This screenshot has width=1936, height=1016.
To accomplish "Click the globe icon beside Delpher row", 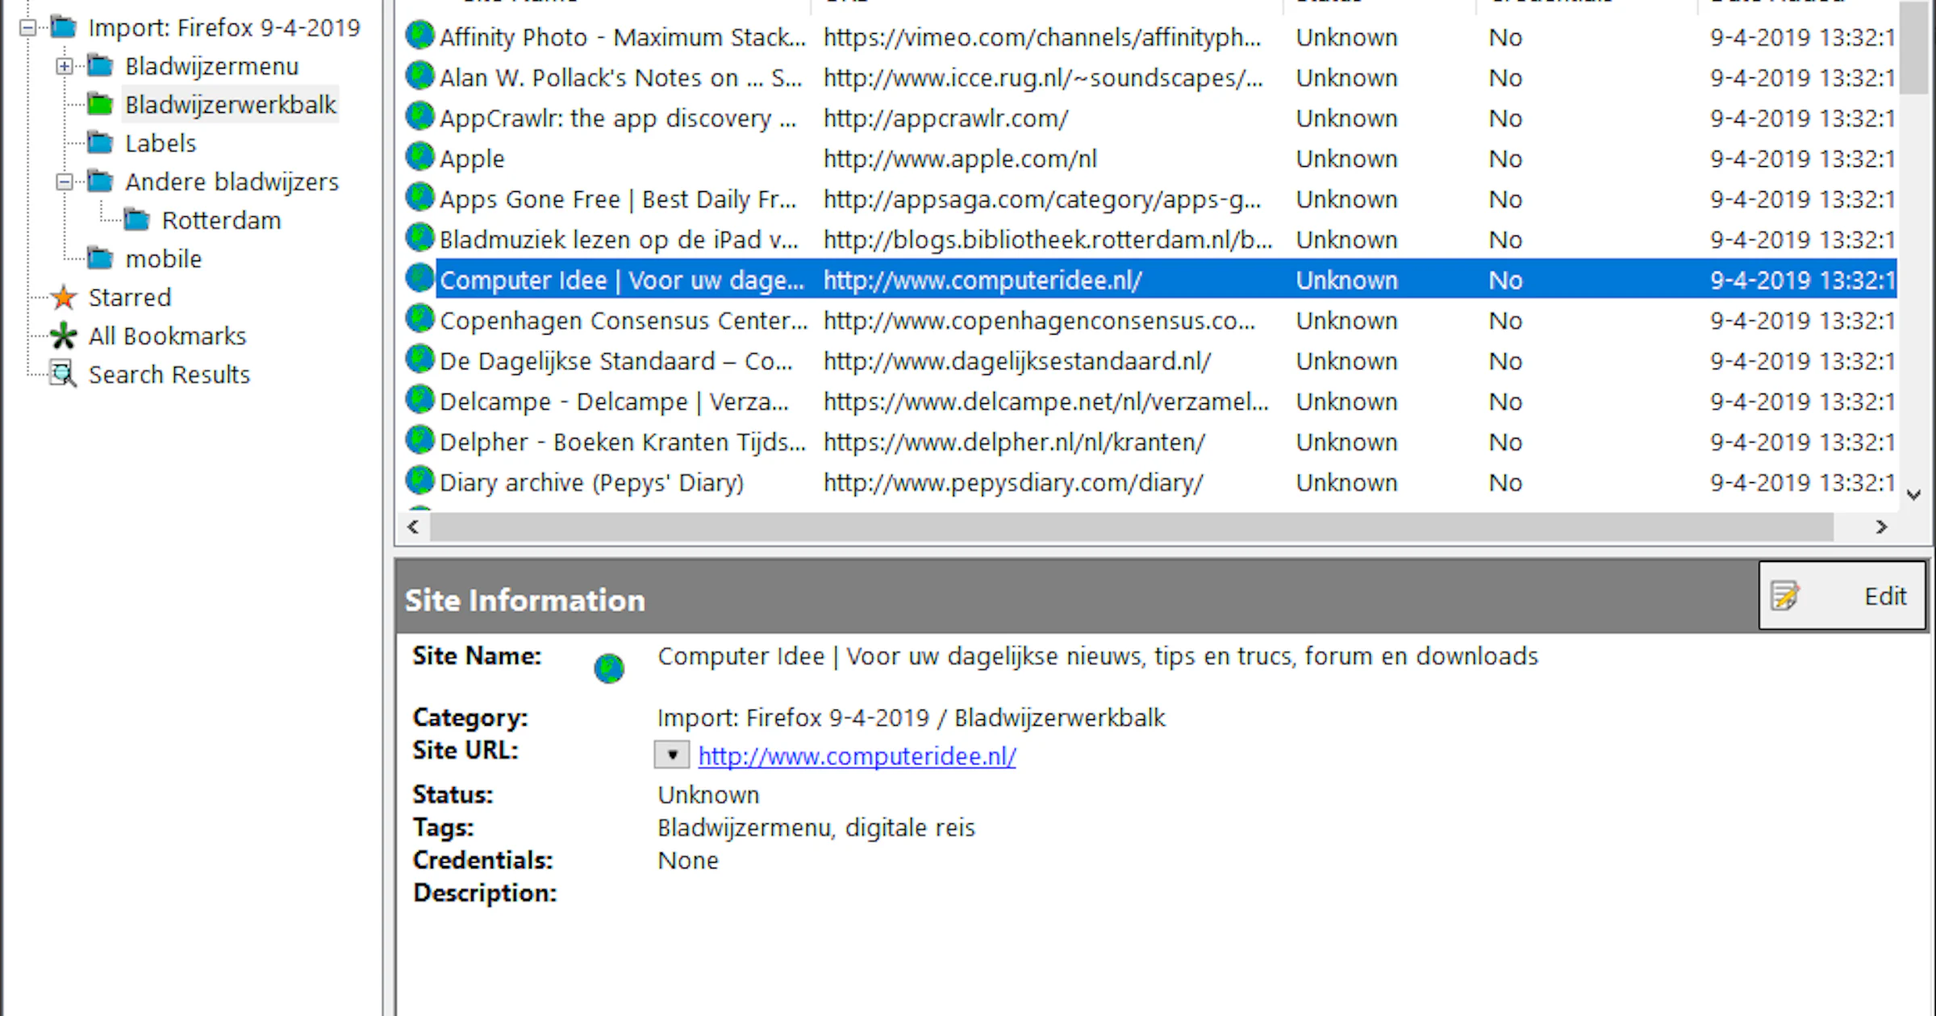I will coord(419,440).
